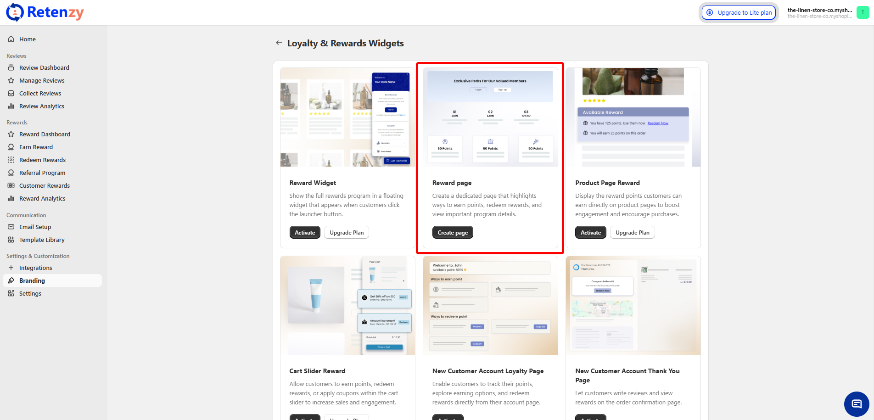Click the Product Page Reward preview image

[x=633, y=117]
